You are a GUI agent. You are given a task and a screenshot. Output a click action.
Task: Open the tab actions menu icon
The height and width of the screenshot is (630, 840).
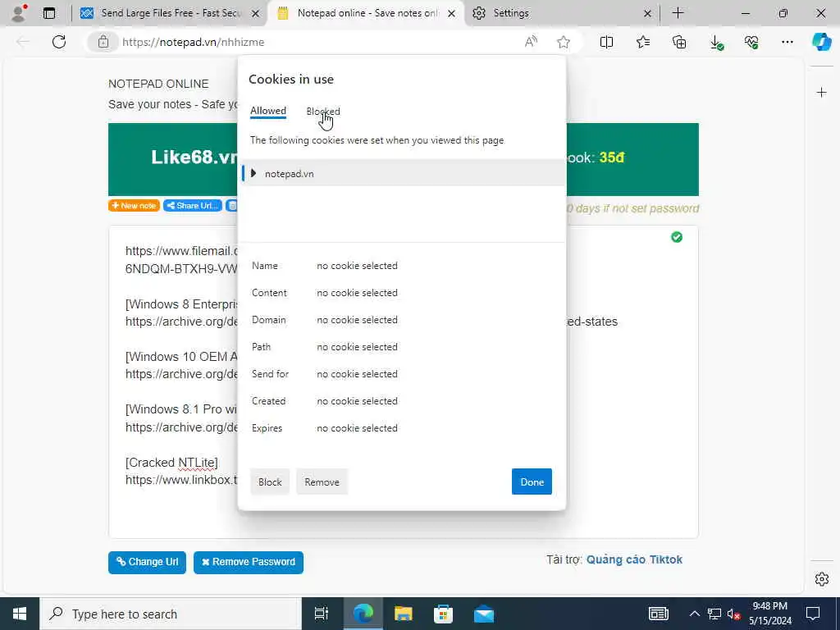(x=48, y=13)
